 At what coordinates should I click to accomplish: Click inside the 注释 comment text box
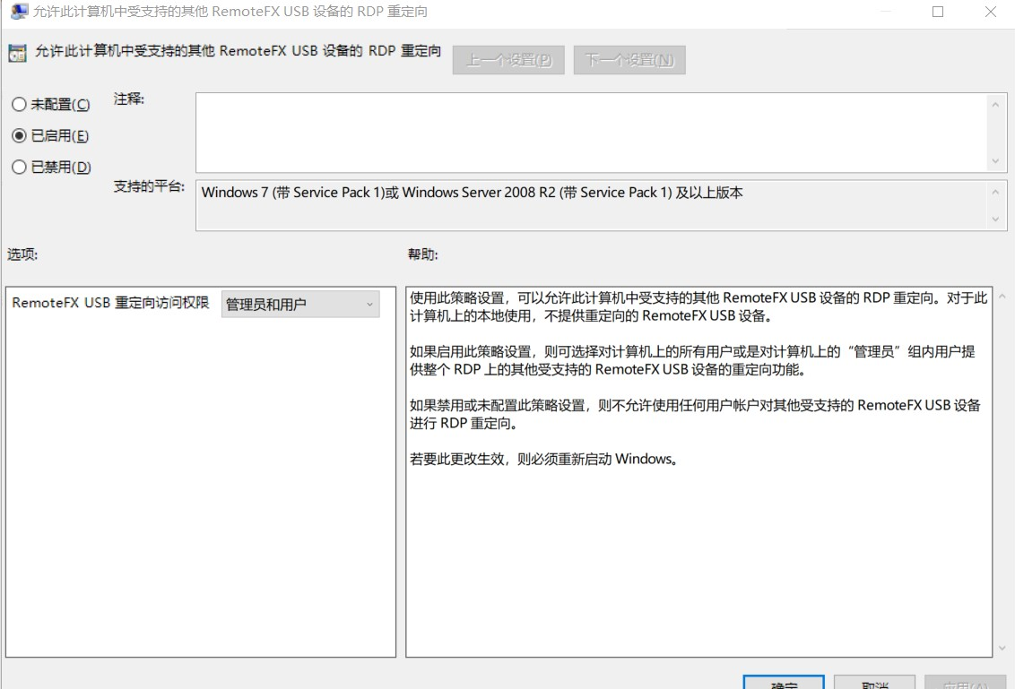(590, 133)
